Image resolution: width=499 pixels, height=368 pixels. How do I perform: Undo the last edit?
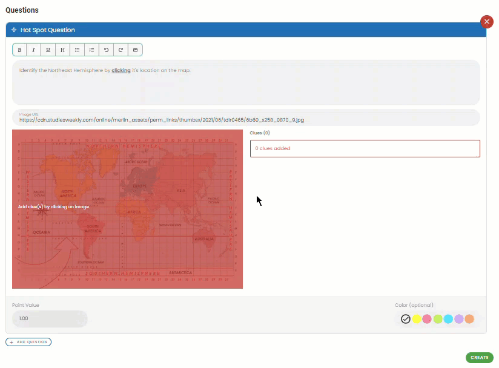[106, 50]
